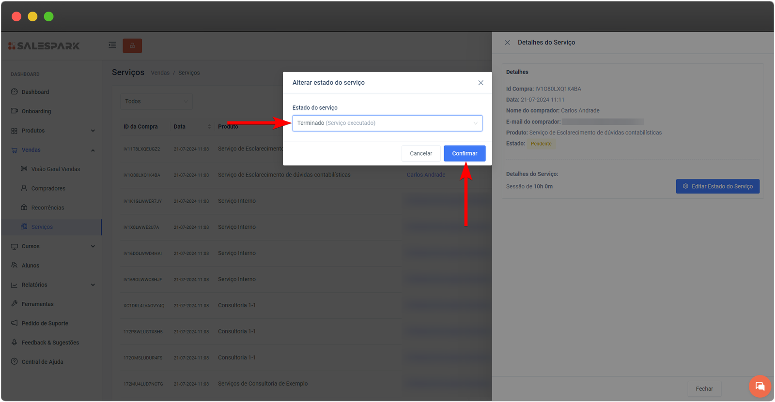Expand the Relatórios sidebar submenu

[x=93, y=285]
